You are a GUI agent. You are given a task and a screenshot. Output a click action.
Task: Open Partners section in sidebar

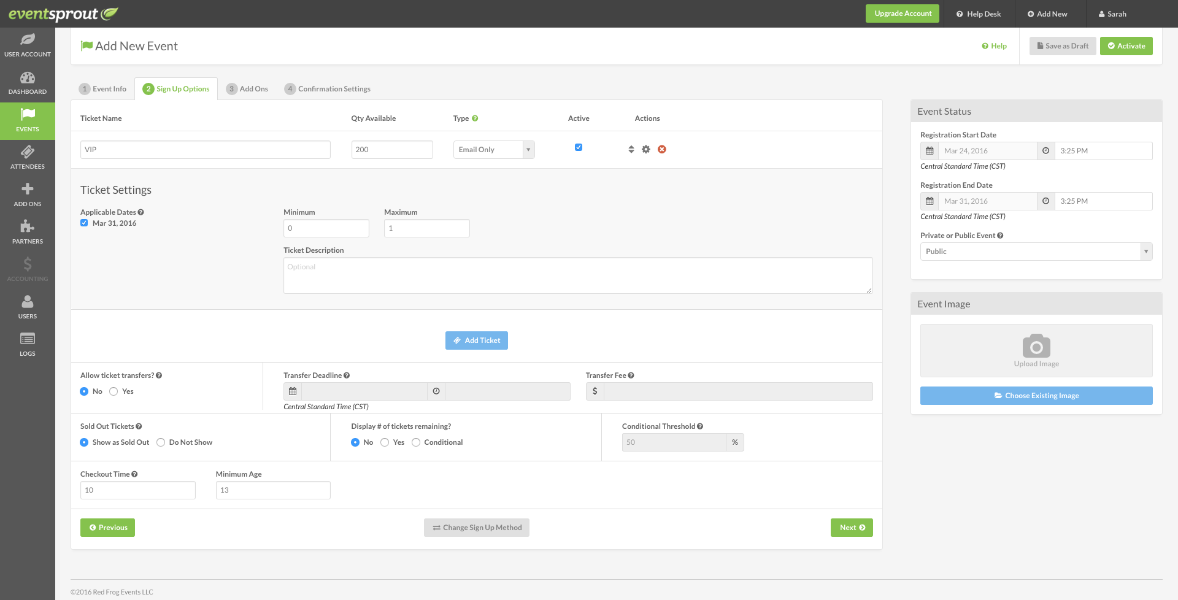point(28,233)
